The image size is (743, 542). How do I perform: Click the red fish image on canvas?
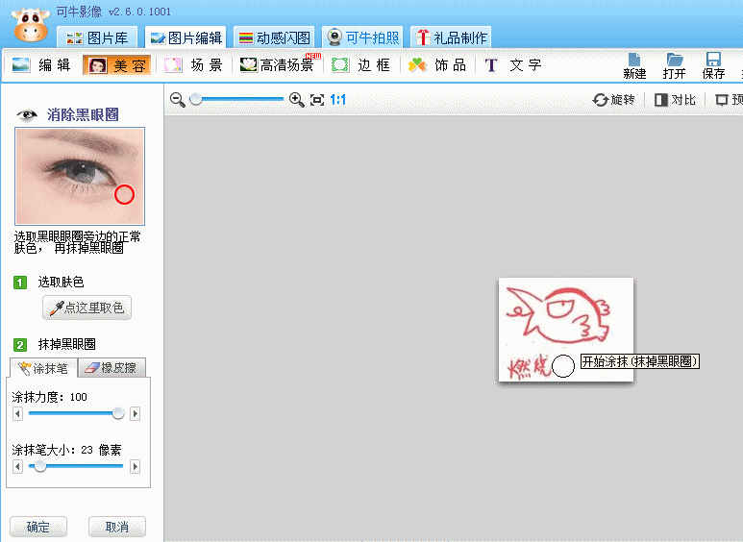(x=566, y=330)
